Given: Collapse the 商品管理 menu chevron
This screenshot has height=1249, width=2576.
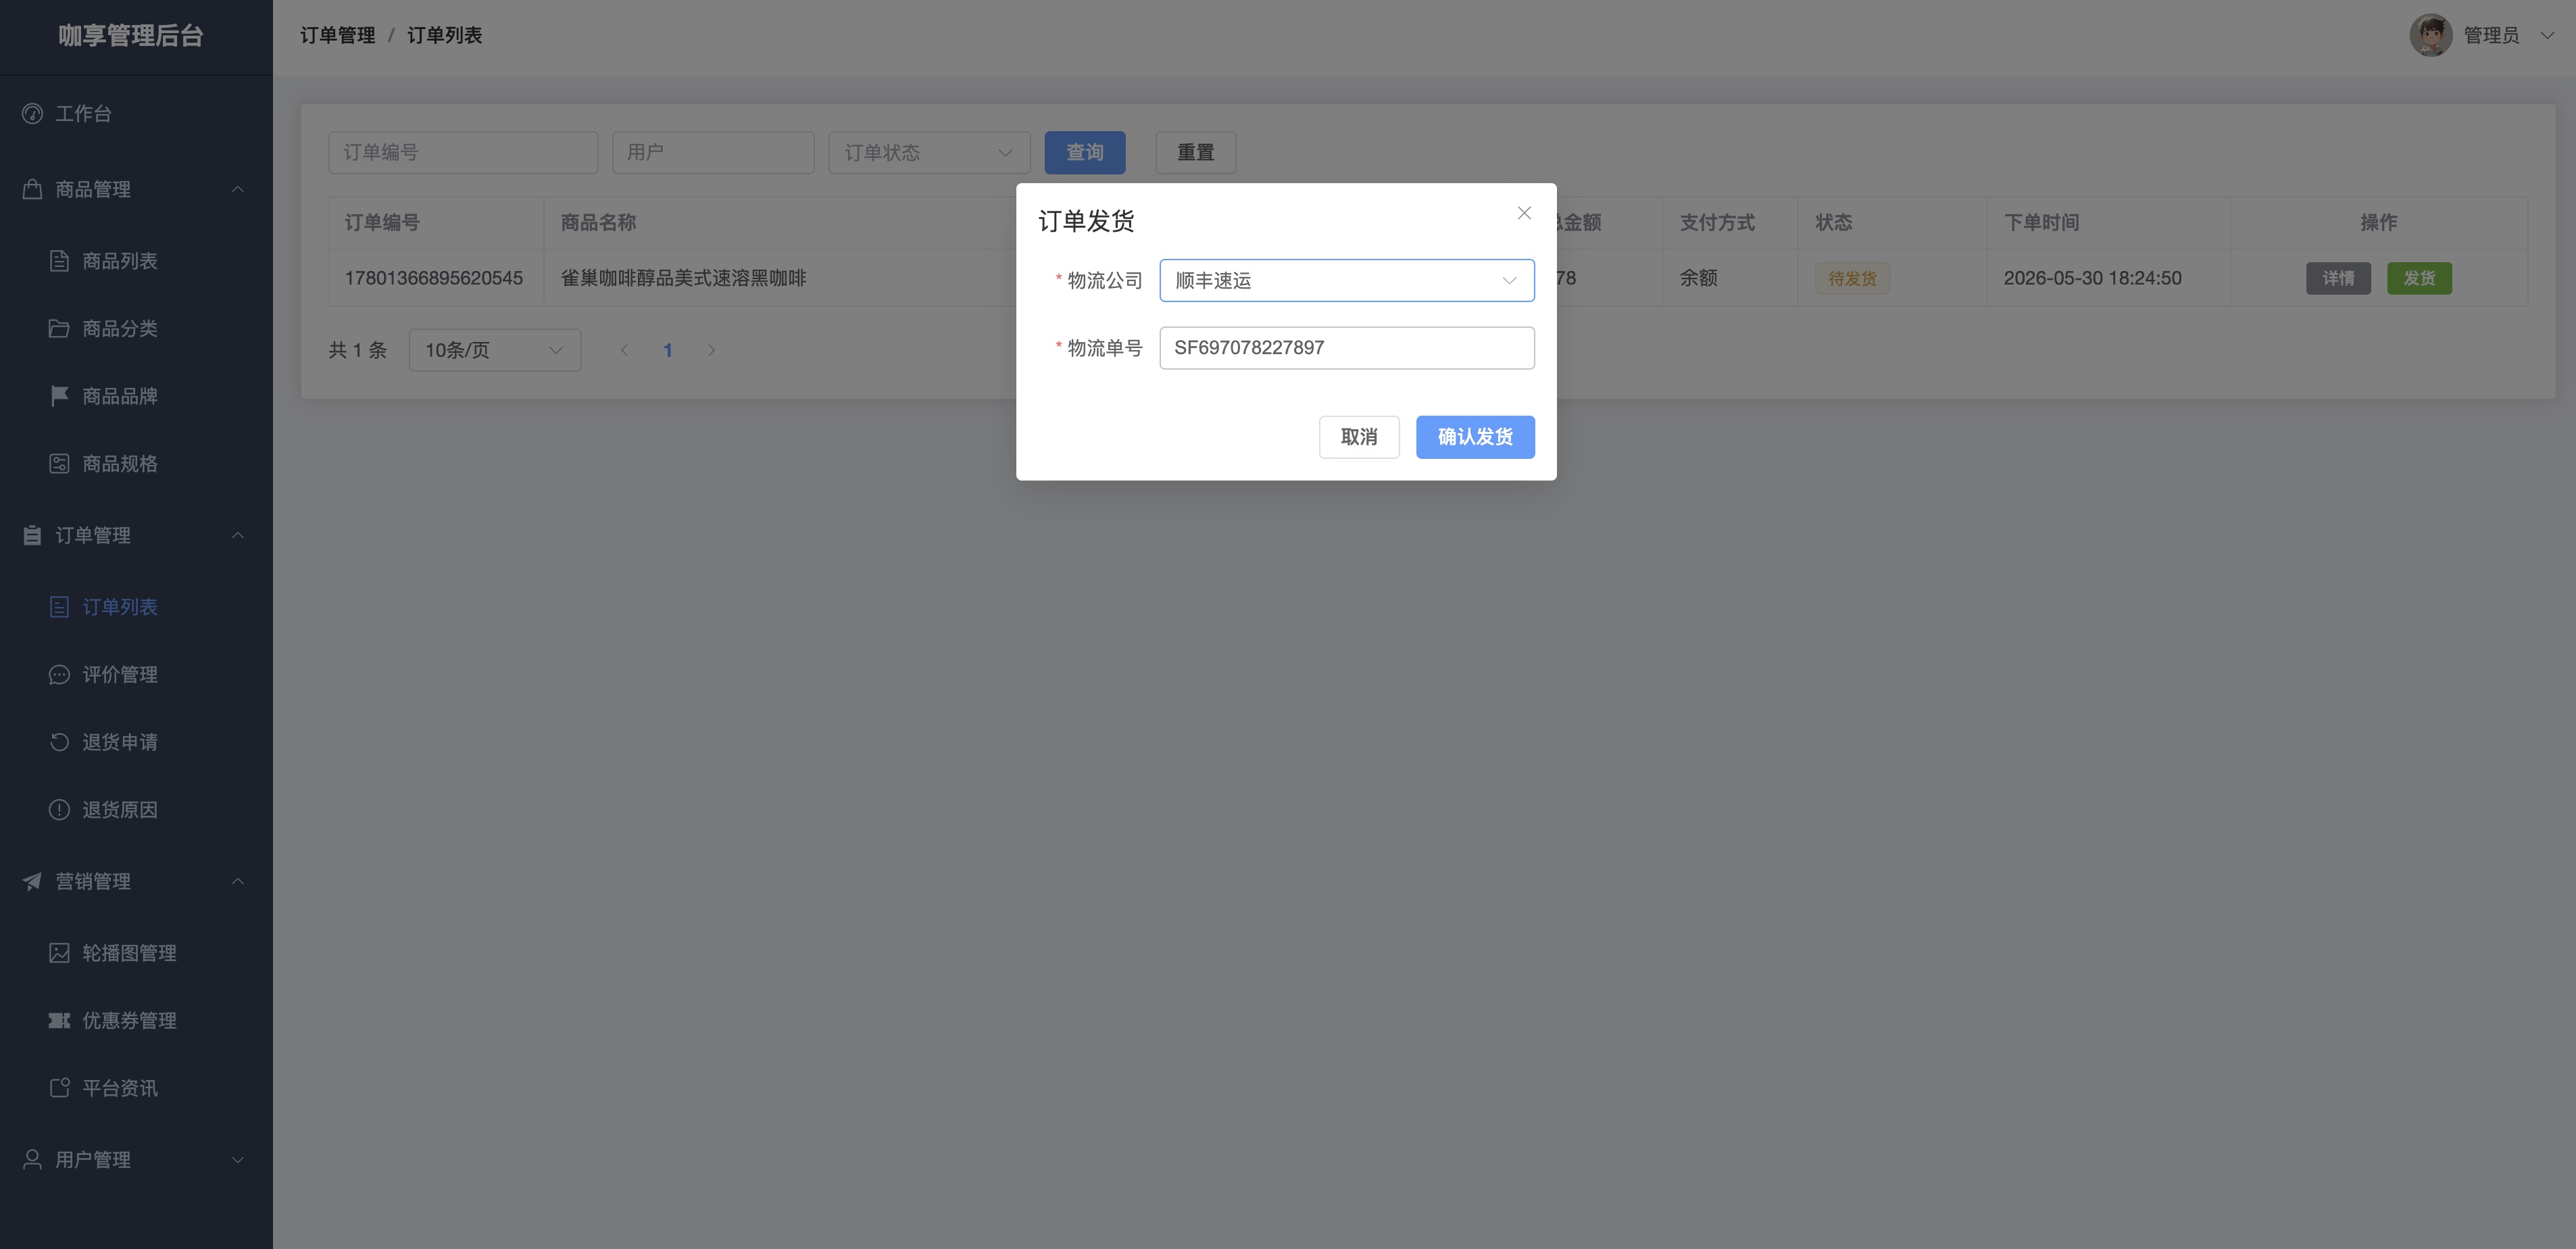Looking at the screenshot, I should pyautogui.click(x=238, y=189).
